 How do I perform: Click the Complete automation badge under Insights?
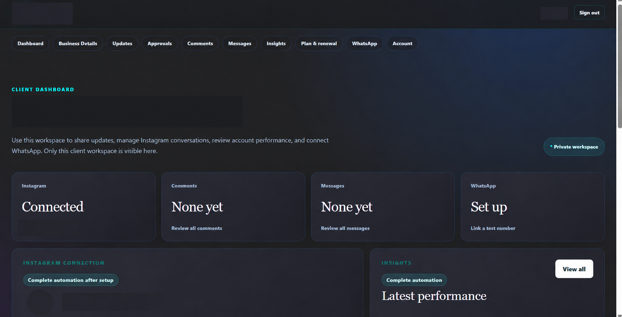[x=414, y=280]
